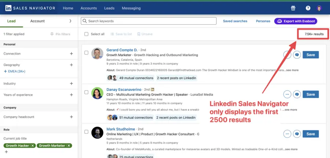
Task: View Mark Studholme's 25 mutual connections
Action: pyautogui.click(x=130, y=157)
